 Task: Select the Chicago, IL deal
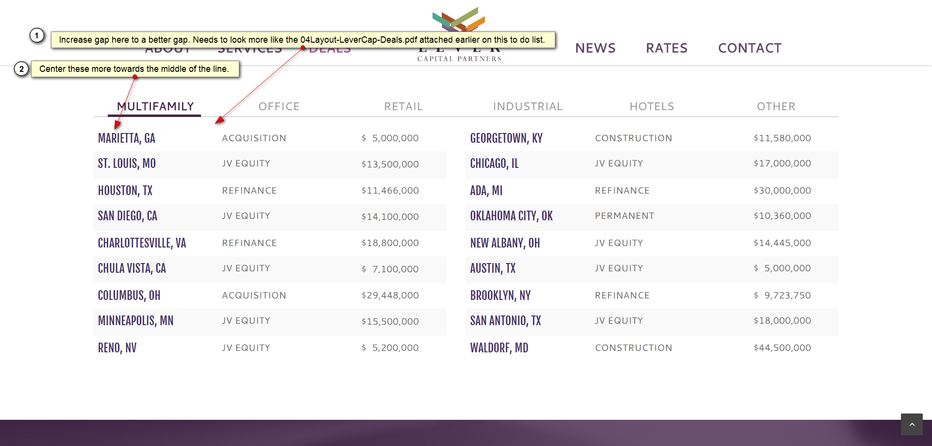click(x=495, y=164)
